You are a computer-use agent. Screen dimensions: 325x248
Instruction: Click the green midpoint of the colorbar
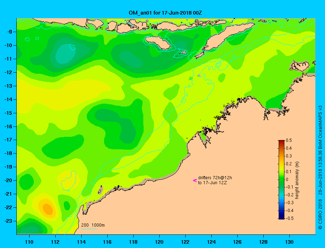click(282, 180)
